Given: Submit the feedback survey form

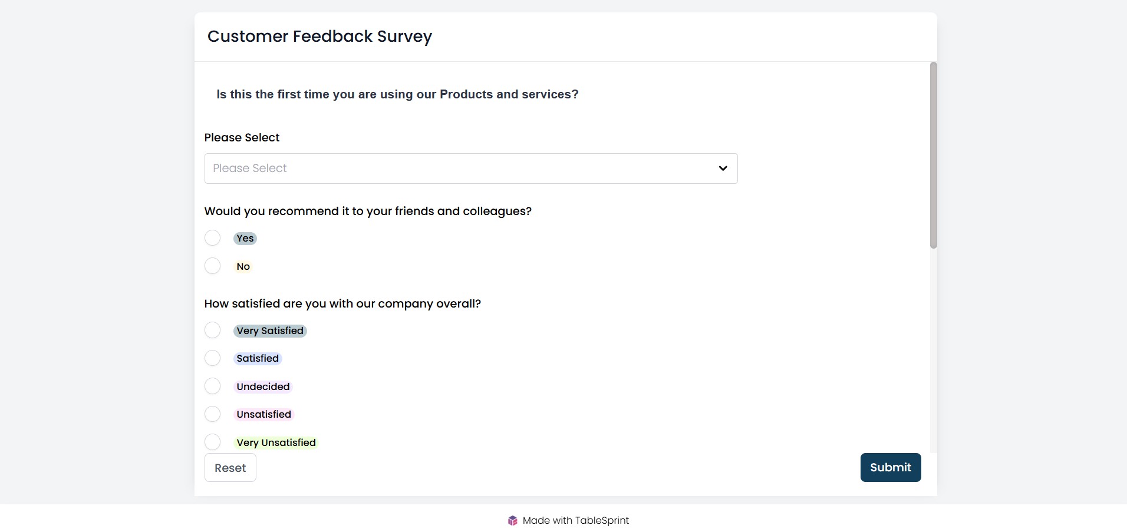Looking at the screenshot, I should [x=891, y=467].
